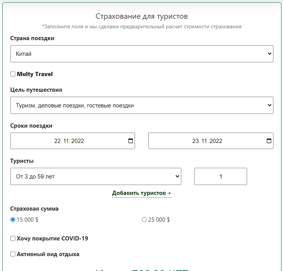The width and height of the screenshot is (283, 271).
Task: Expand the 'Страна поездки' dropdown showing Китай
Action: [141, 54]
